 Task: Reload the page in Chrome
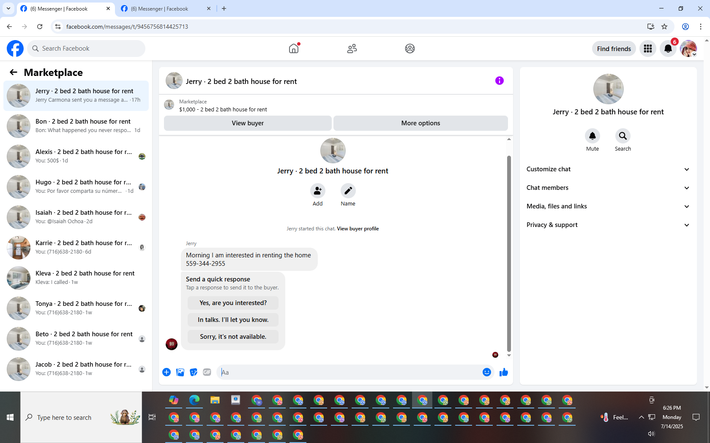pos(40,27)
